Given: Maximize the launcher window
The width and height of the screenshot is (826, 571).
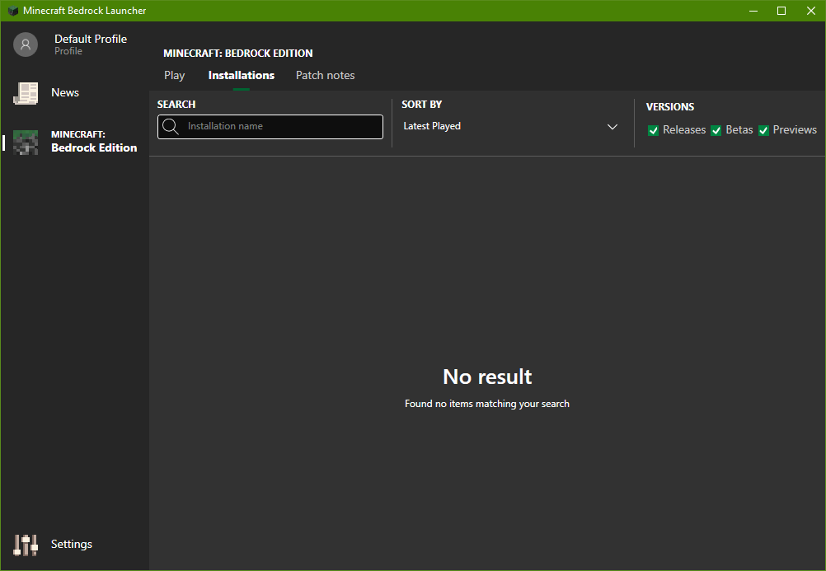Looking at the screenshot, I should tap(781, 11).
